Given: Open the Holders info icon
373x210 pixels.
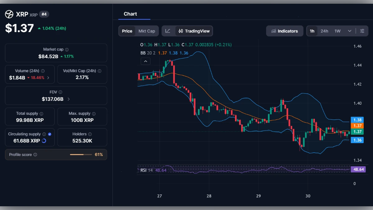Looking at the screenshot, I should pos(90,134).
